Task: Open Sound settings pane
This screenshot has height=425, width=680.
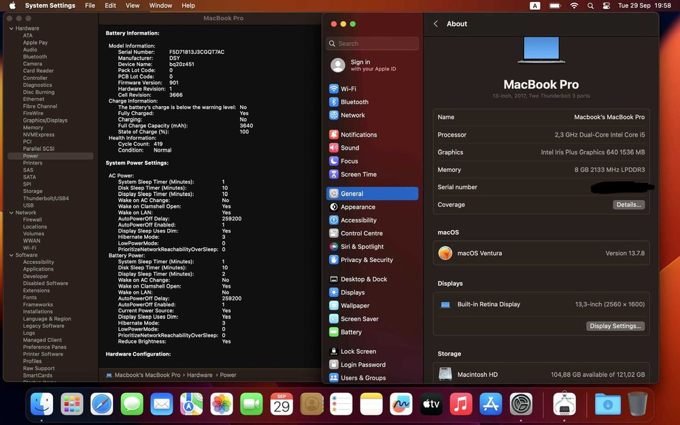Action: point(372,148)
